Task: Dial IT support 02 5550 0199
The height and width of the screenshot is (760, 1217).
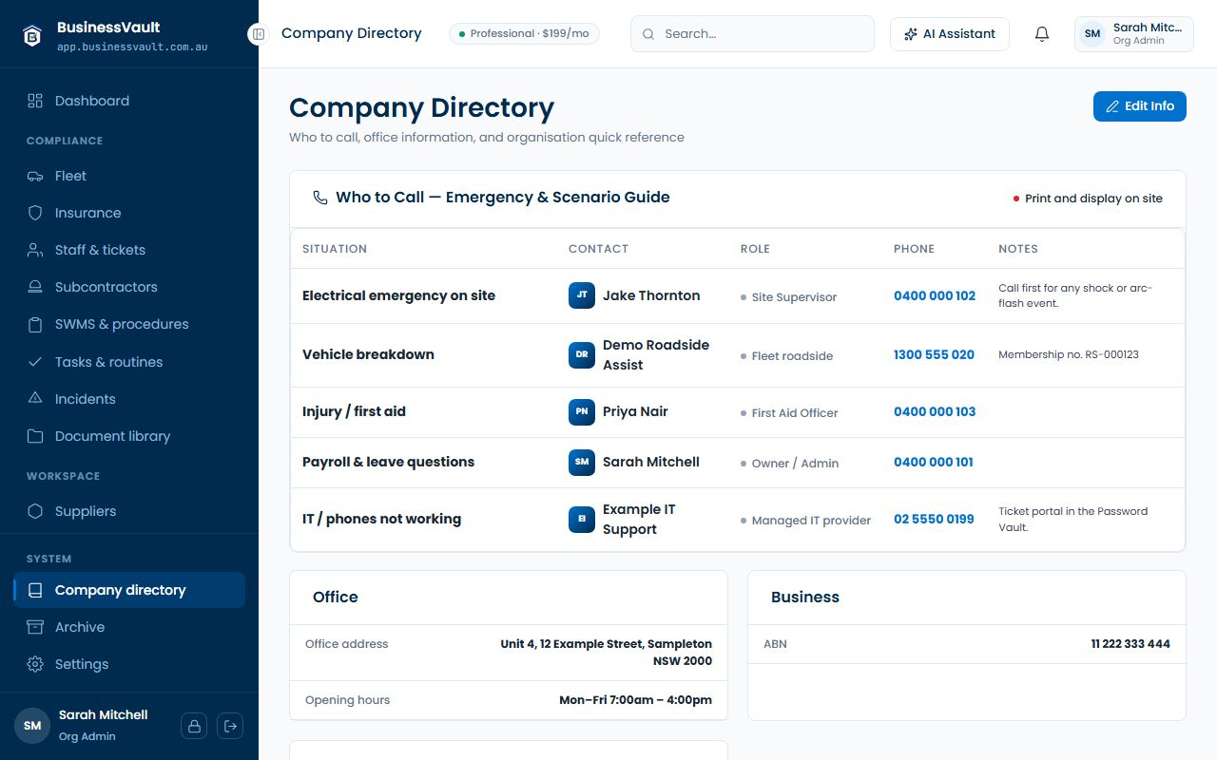Action: click(x=934, y=519)
